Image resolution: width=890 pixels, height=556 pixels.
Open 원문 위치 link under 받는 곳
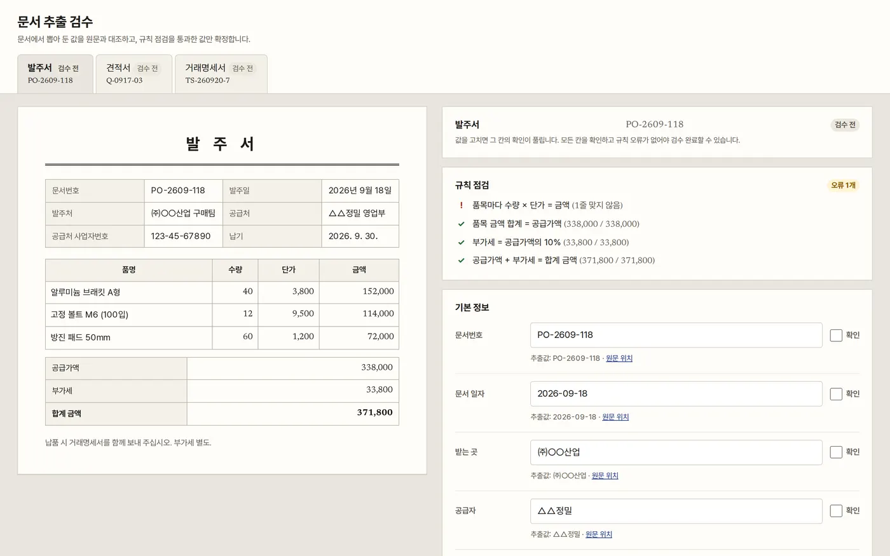[x=605, y=475]
